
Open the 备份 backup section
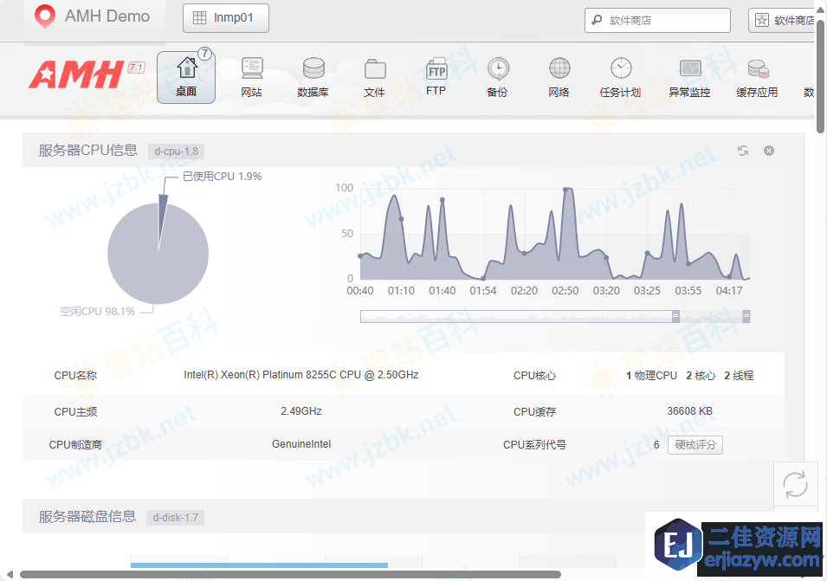pyautogui.click(x=497, y=78)
